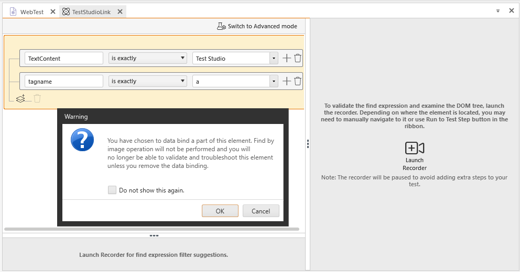520x272 pixels.
Task: Add a new find expression level
Action: (20, 98)
